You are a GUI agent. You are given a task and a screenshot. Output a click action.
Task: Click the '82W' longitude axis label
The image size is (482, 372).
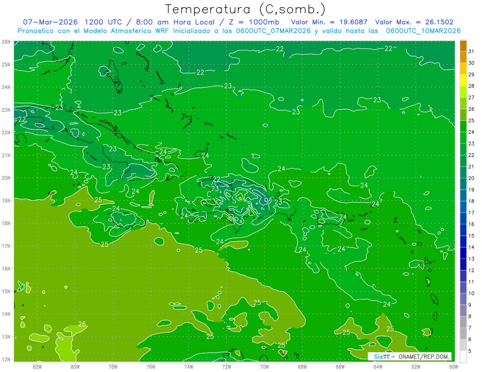point(37,366)
